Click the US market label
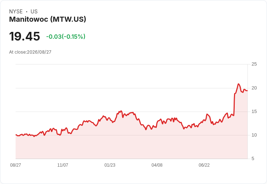 pyautogui.click(x=34, y=11)
